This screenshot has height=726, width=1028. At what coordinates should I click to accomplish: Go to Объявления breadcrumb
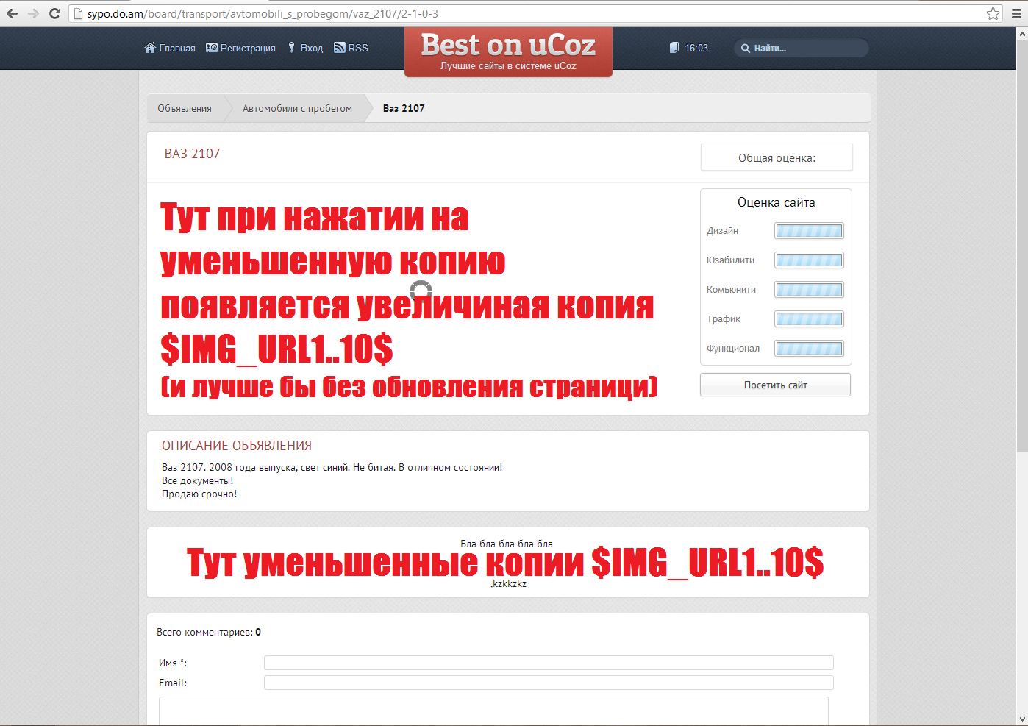[185, 108]
